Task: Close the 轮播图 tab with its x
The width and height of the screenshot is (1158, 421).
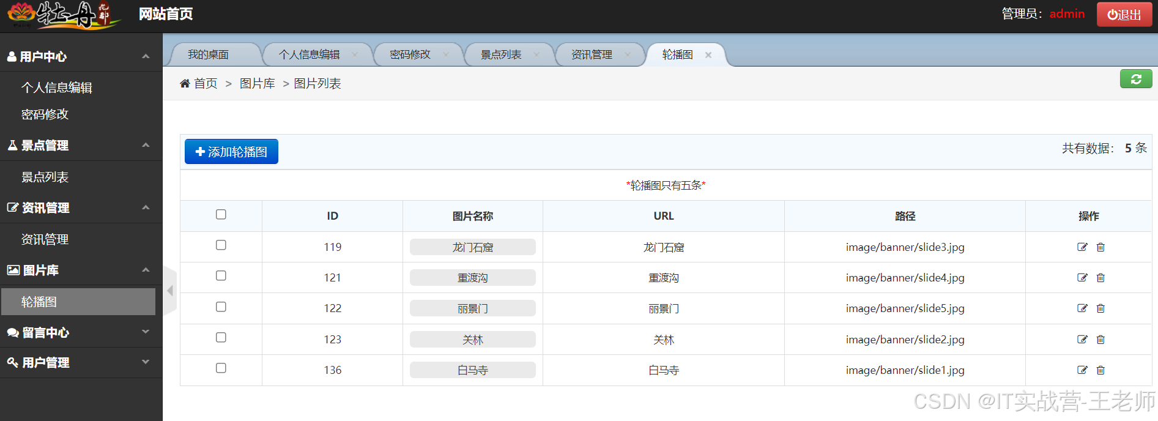Action: 708,55
